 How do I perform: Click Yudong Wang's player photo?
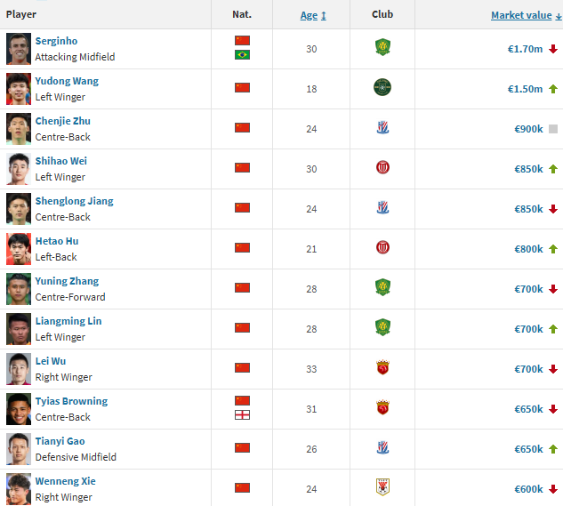pyautogui.click(x=19, y=89)
